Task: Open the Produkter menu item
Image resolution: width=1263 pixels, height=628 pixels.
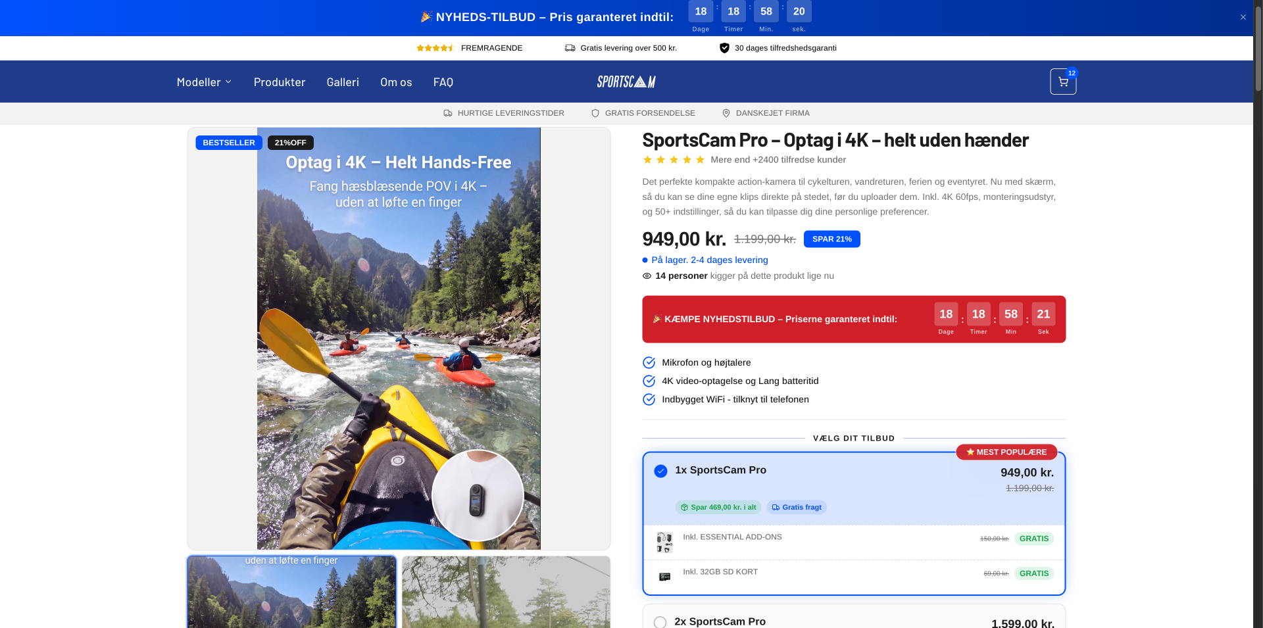Action: pyautogui.click(x=280, y=82)
